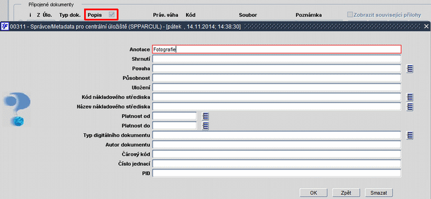Click the application icon in title bar
Image resolution: width=431 pixels, height=199 pixels.
pos(5,26)
